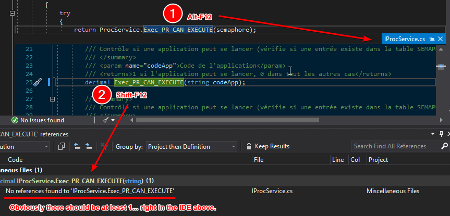Expand the collapsed summary region at line 27
Screen dimensions: 450x216
pyautogui.click(x=52, y=99)
